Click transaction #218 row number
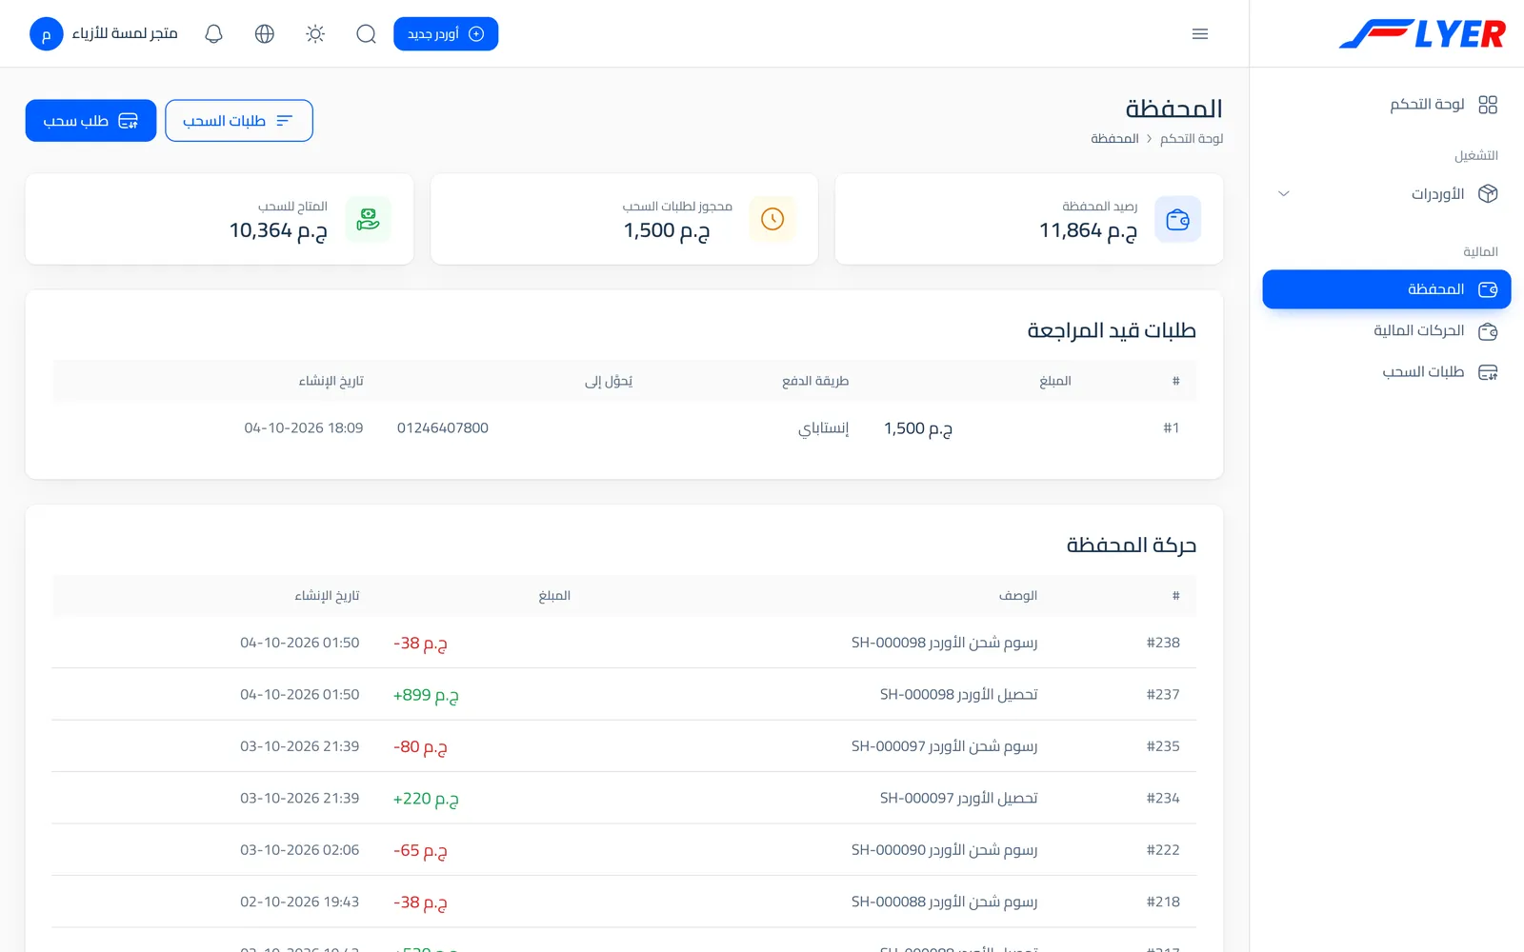Screen dimensions: 1524x952 click(x=1163, y=902)
